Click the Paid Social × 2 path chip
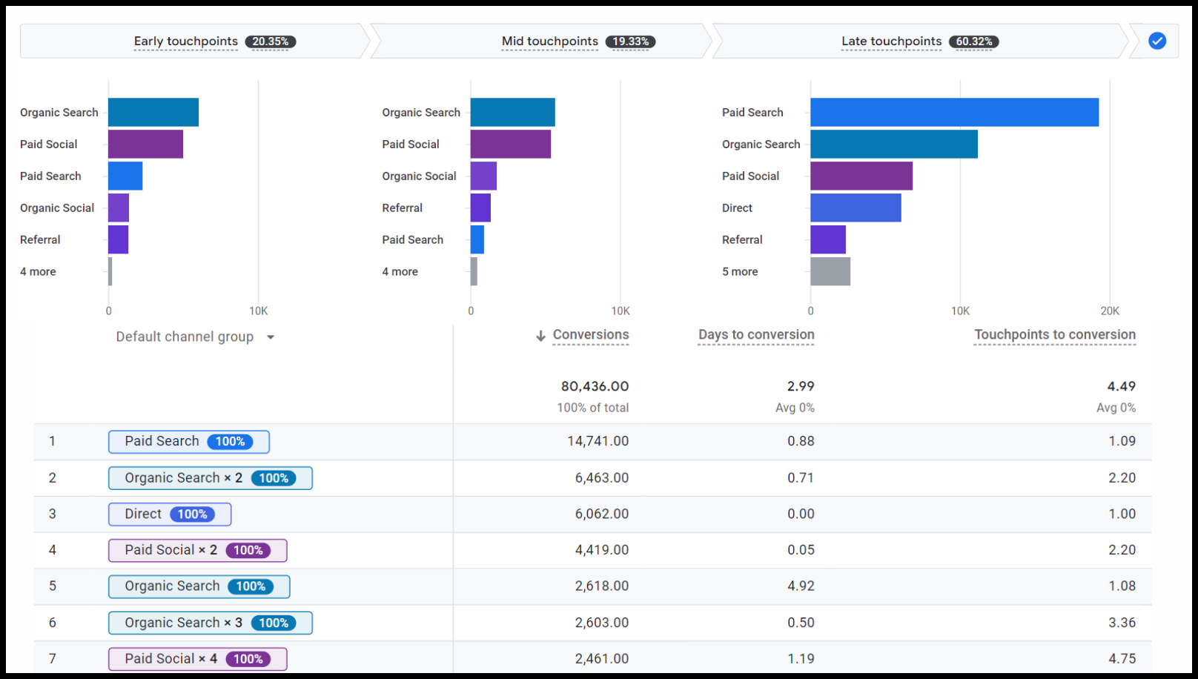The image size is (1198, 679). tap(197, 550)
